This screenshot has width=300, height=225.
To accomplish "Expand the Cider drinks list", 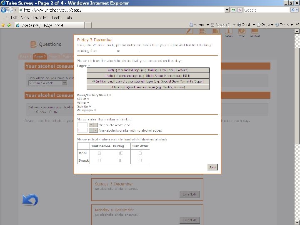I will tap(83, 99).
